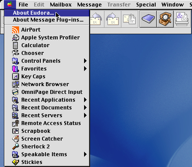The height and width of the screenshot is (167, 192).
Task: Expand the Speakable Items submenu arrow
Action: [x=85, y=154]
